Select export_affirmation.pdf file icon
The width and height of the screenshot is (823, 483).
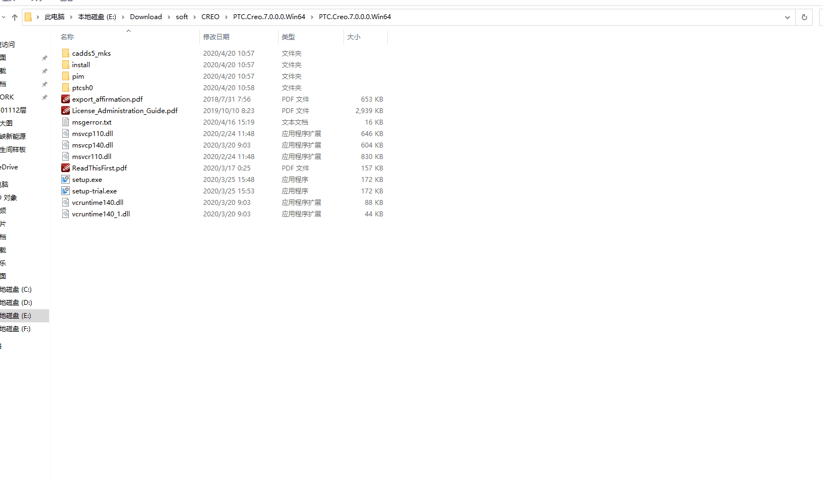tap(66, 99)
